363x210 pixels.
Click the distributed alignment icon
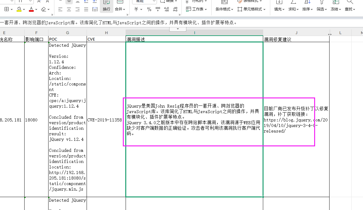point(95,9)
